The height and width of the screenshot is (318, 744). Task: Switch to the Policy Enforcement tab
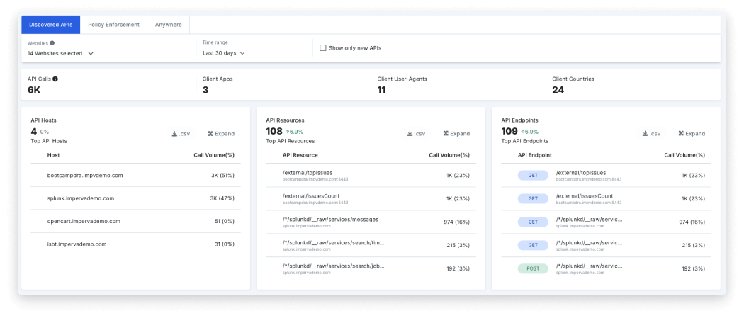113,25
